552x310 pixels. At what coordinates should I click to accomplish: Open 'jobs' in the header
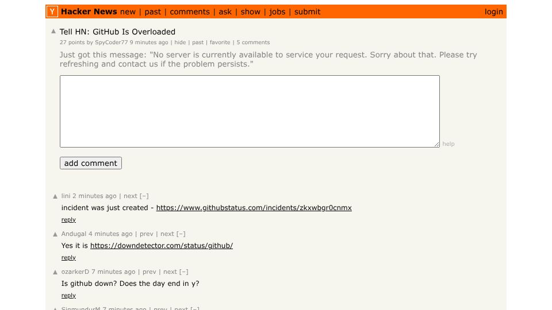277,12
